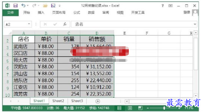Select the cell ¥10,912.00

[97, 87]
